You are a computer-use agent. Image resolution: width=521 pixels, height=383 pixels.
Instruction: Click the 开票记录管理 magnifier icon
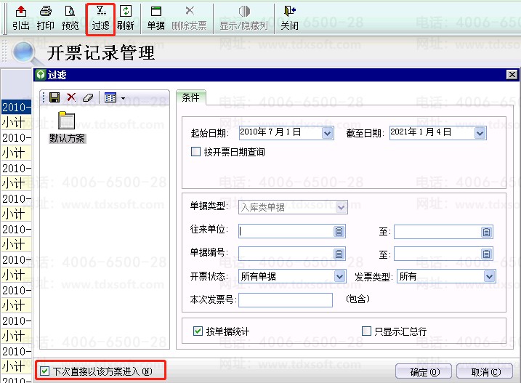click(x=25, y=53)
